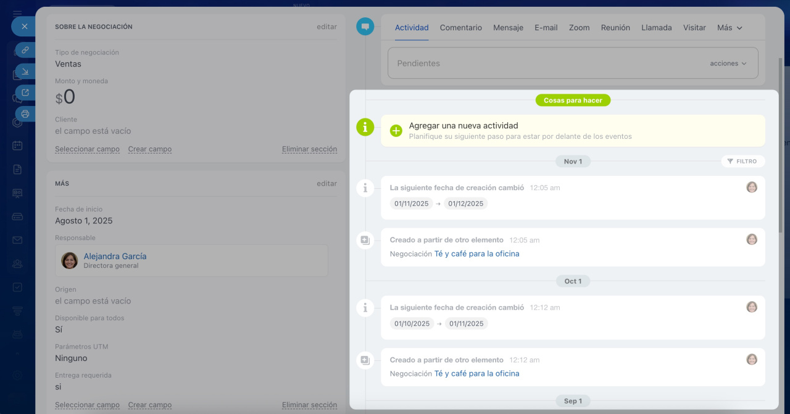Open the acciones dropdown in Pendientes field
The width and height of the screenshot is (790, 414).
click(728, 64)
